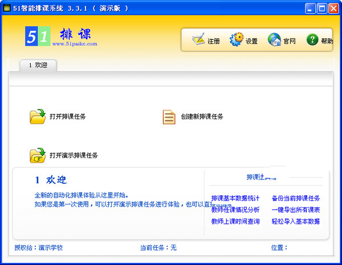Open 教师上课时间查询 link

tap(235, 221)
